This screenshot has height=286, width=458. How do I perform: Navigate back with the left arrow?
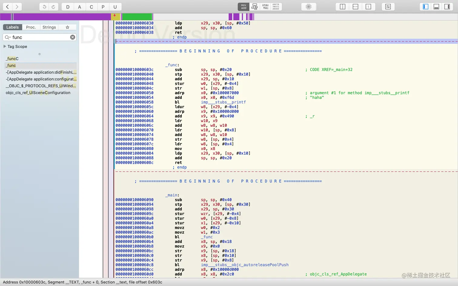coord(8,7)
